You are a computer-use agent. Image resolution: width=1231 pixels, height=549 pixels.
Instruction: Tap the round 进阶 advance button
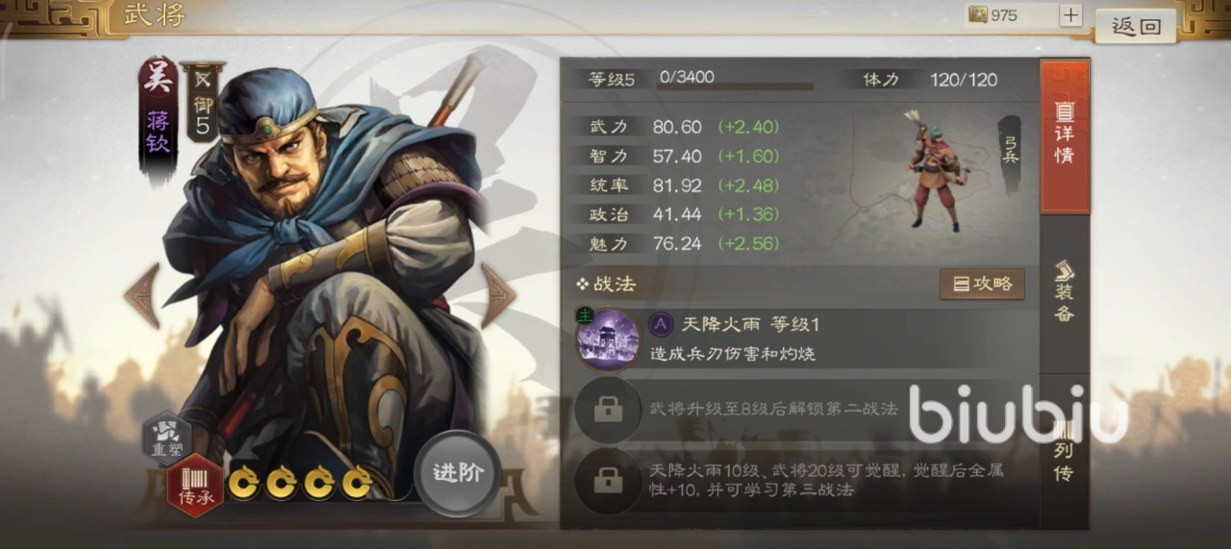(x=458, y=473)
